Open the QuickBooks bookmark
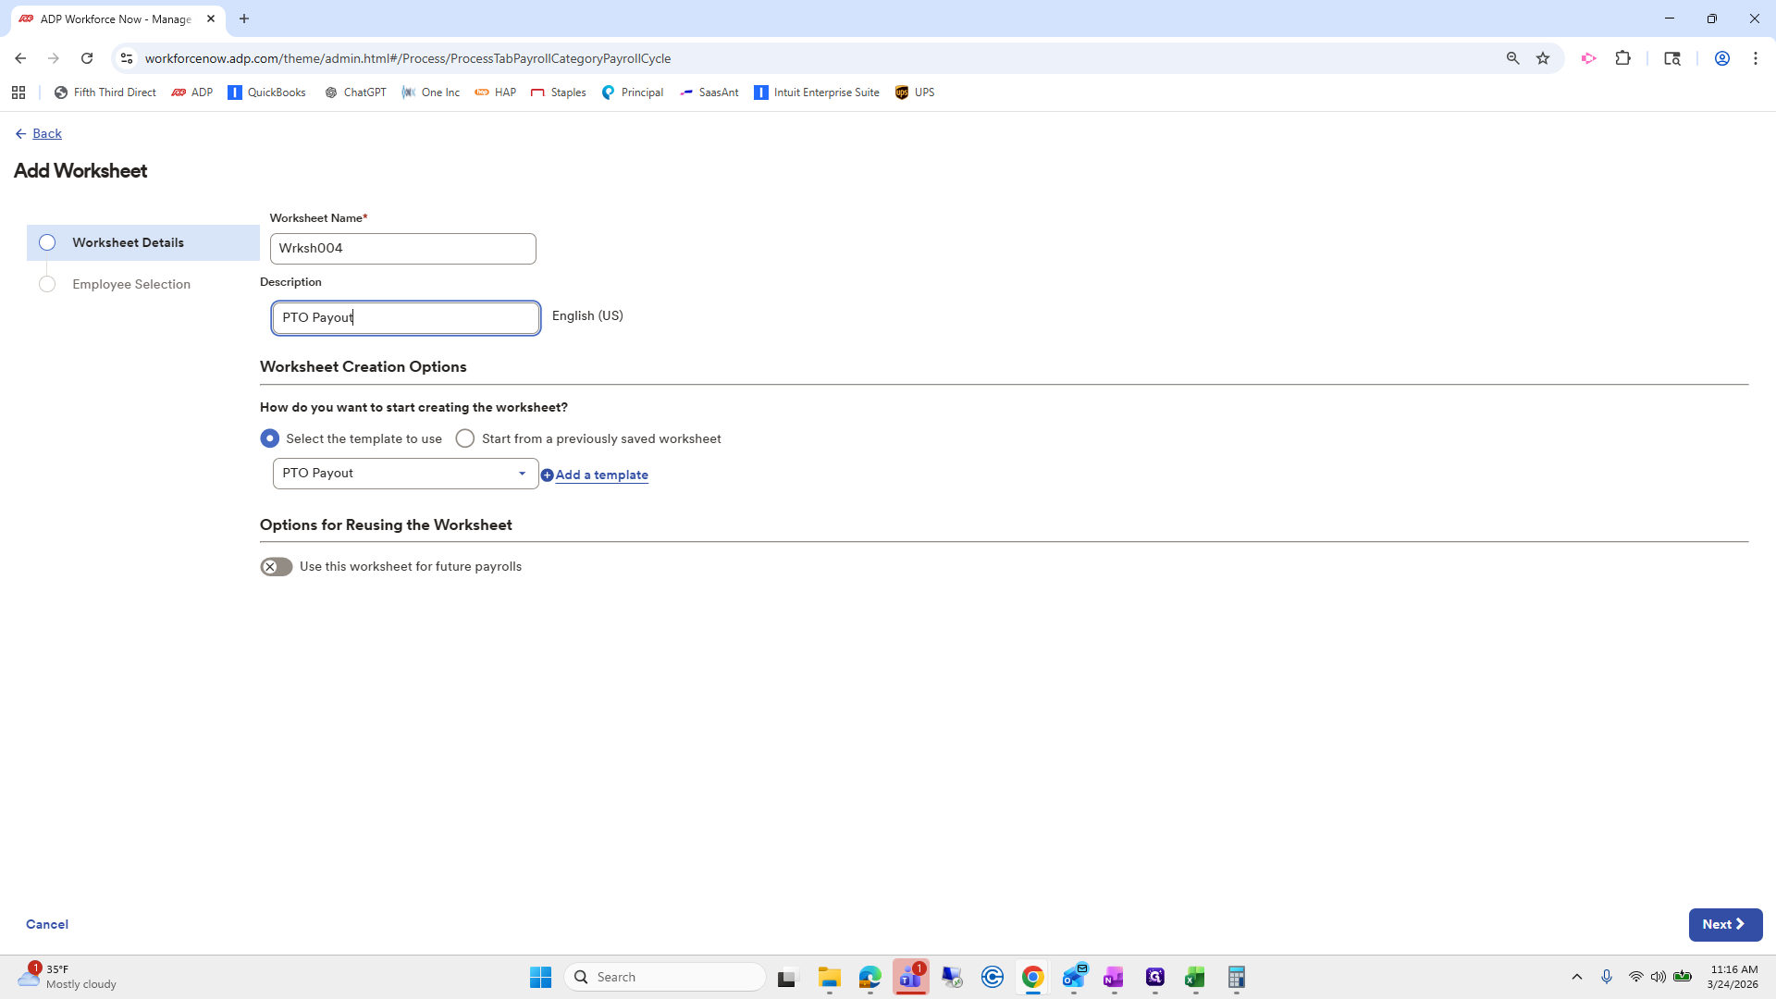This screenshot has height=999, width=1776. click(266, 92)
